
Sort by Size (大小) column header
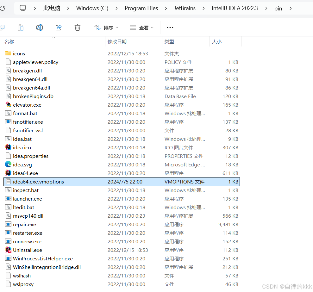tap(217, 41)
